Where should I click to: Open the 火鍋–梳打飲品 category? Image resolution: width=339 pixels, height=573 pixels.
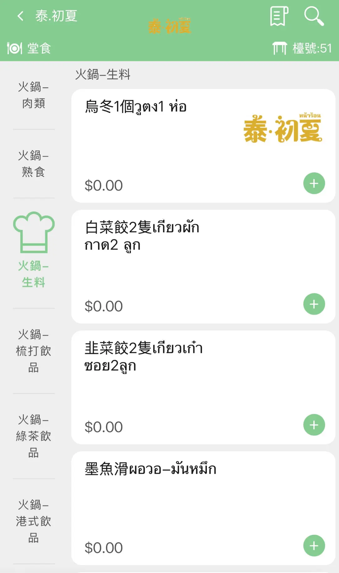point(34,351)
